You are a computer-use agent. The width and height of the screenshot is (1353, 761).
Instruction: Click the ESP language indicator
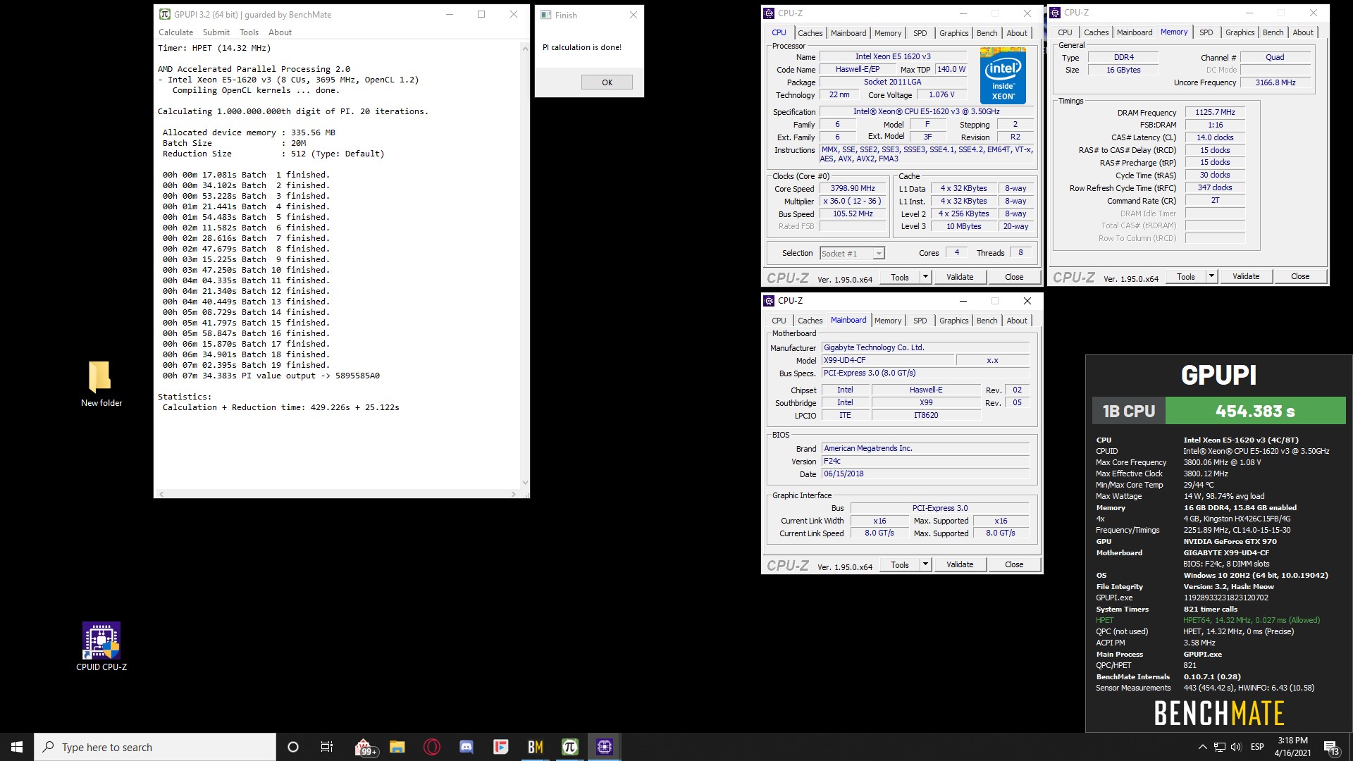(1257, 747)
